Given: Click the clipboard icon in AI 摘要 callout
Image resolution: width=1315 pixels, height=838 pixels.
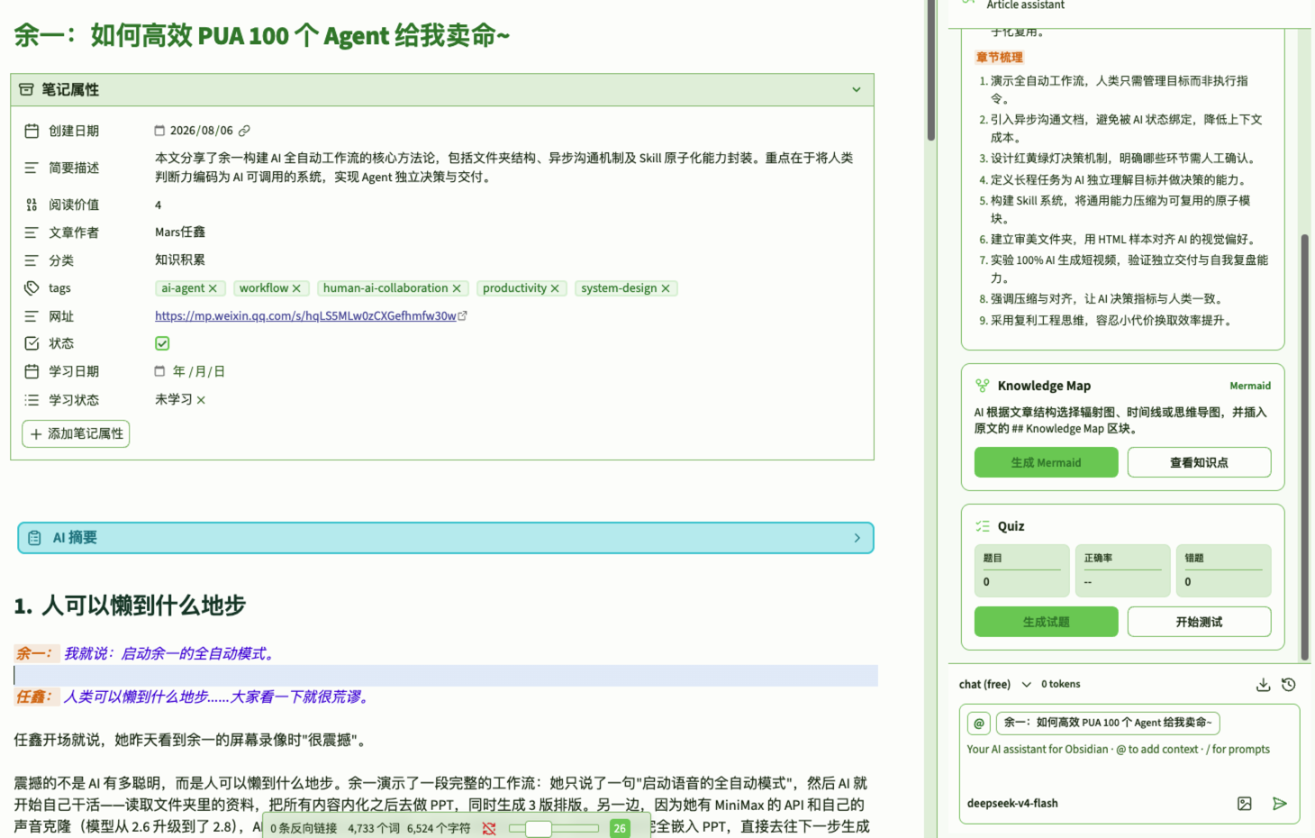Looking at the screenshot, I should (34, 538).
